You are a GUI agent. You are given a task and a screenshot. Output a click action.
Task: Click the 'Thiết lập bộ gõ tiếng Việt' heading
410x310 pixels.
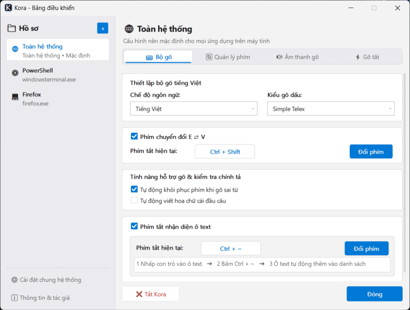tap(166, 83)
